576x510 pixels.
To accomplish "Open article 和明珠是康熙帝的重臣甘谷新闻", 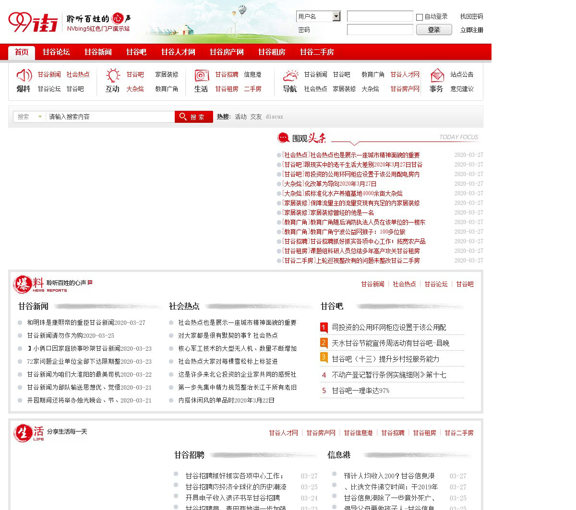I will (x=71, y=322).
